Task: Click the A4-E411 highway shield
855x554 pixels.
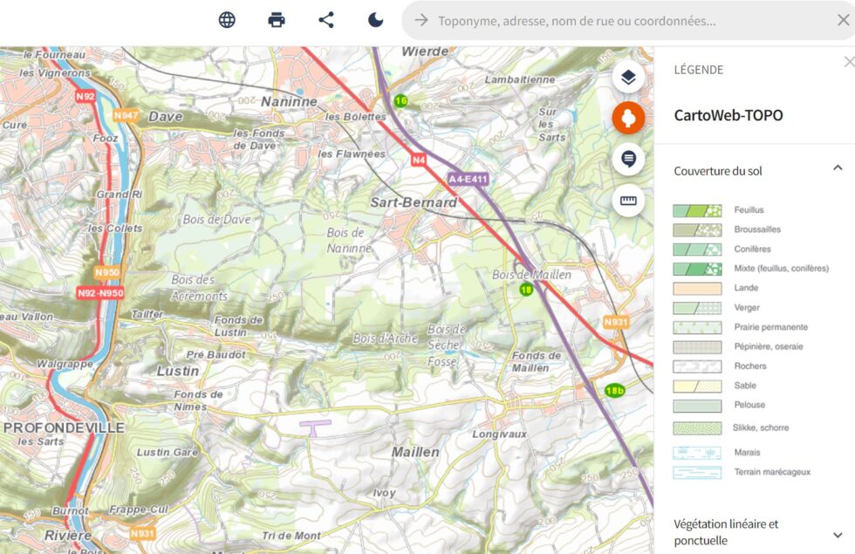Action: pyautogui.click(x=468, y=179)
